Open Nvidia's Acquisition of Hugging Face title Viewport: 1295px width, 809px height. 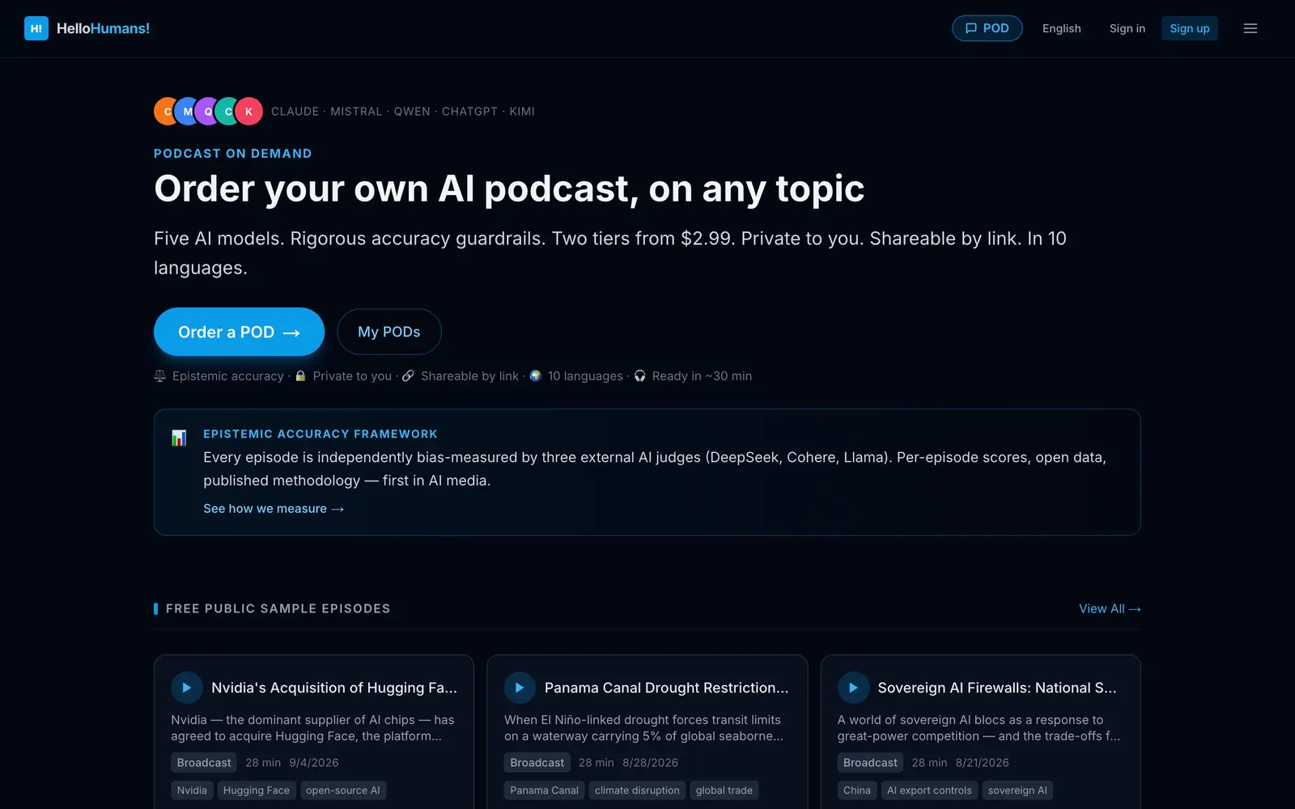click(334, 688)
